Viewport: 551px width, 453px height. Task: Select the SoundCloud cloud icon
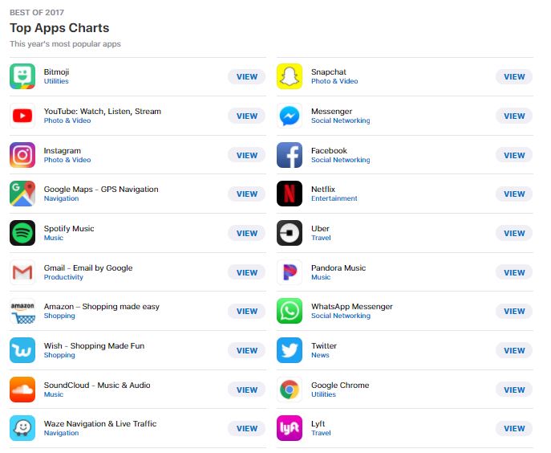[x=22, y=390]
